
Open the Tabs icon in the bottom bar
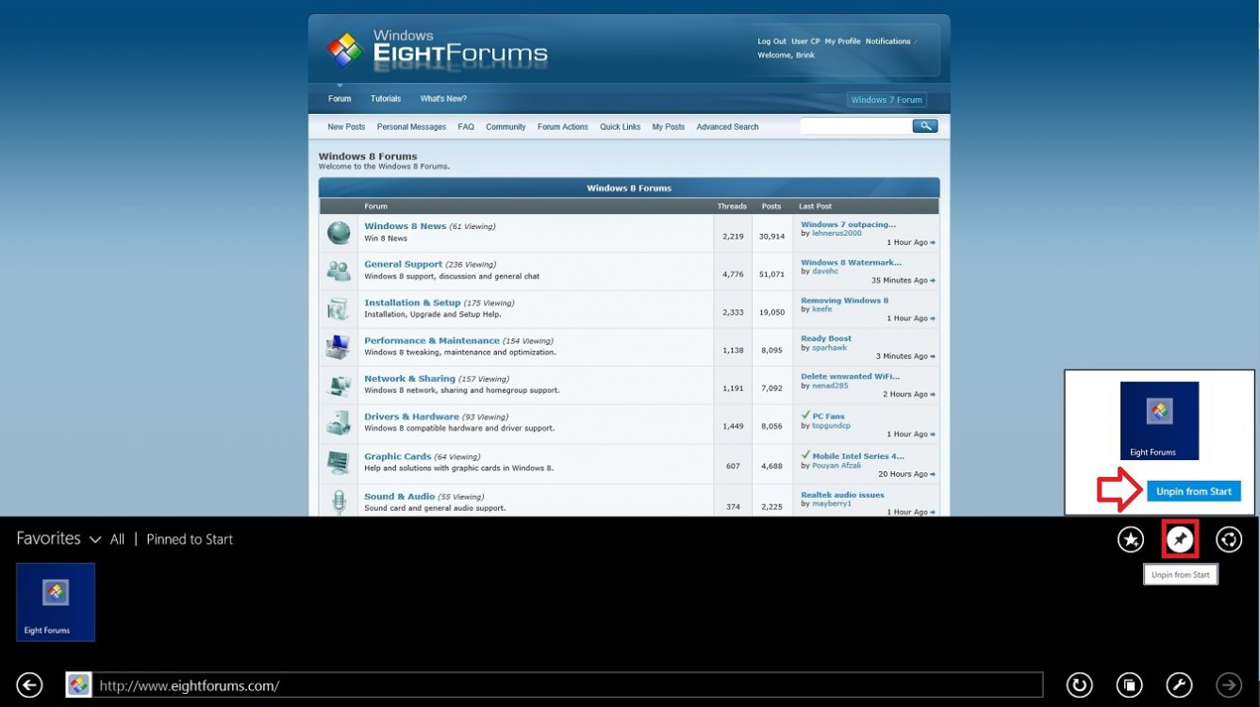(1129, 684)
